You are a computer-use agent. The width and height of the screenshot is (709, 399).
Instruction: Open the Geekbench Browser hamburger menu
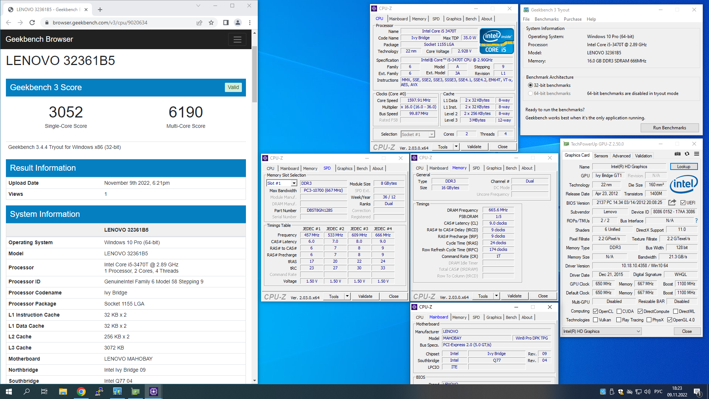[x=237, y=39]
